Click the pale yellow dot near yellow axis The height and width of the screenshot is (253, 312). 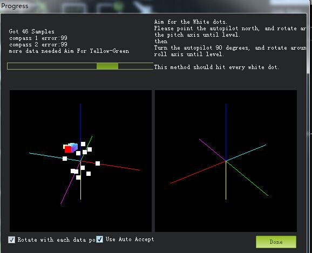[x=78, y=177]
